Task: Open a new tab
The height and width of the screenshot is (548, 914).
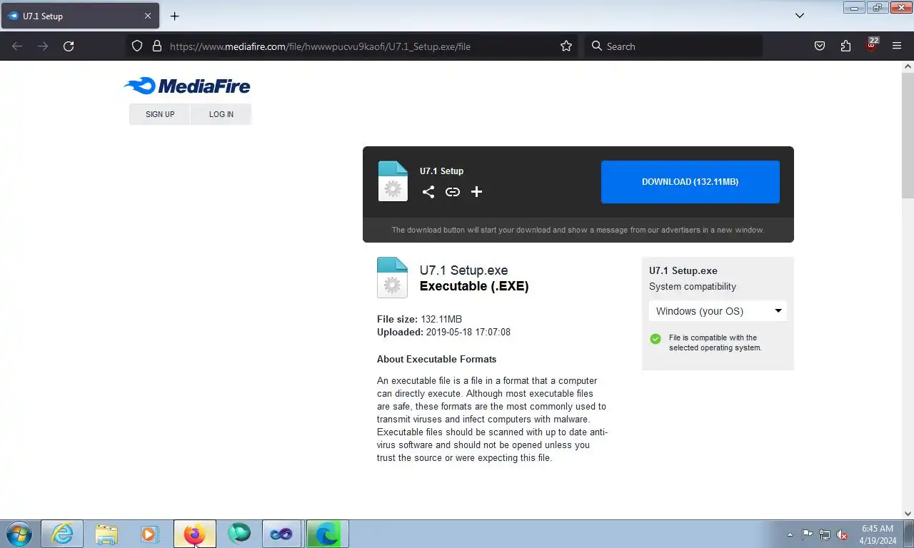Action: coord(174,16)
